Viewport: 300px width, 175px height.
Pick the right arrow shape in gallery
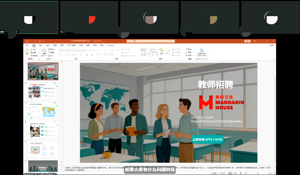[x=152, y=52]
